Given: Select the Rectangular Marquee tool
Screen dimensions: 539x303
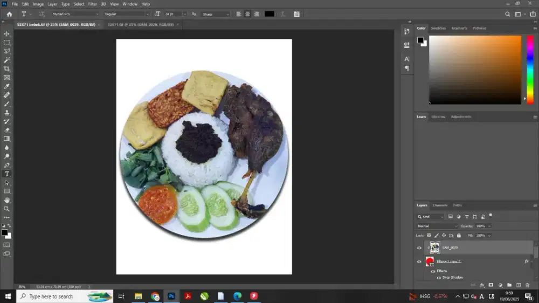Looking at the screenshot, I should 6,42.
